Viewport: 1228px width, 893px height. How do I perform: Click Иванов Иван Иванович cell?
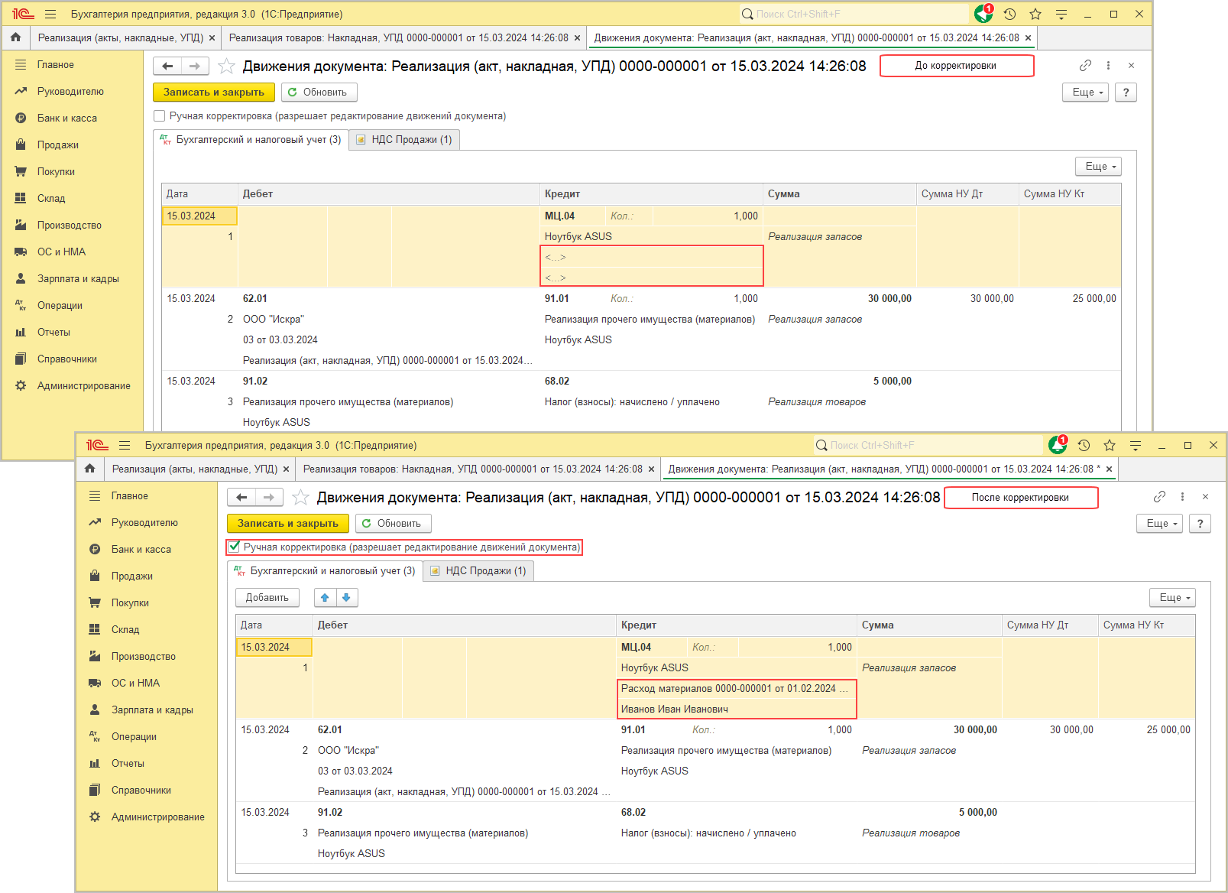pos(737,710)
